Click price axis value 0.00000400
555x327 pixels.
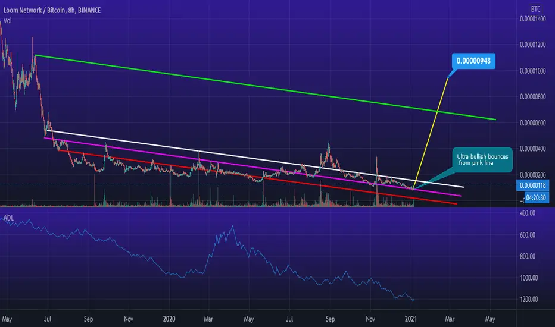pyautogui.click(x=533, y=149)
